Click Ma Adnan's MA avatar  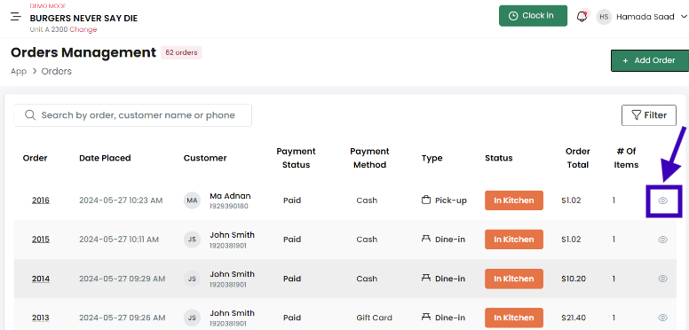click(192, 200)
